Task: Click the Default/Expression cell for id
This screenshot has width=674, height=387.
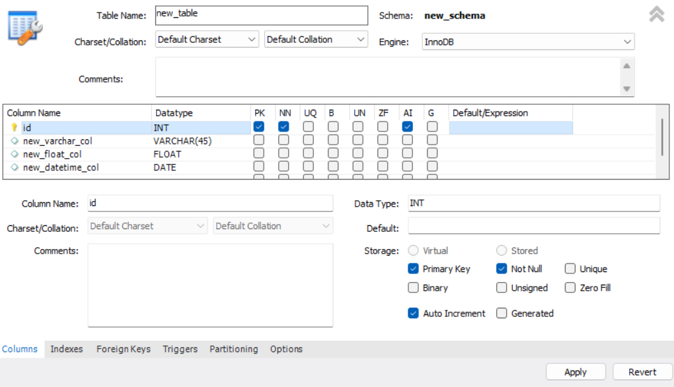Action: 511,127
